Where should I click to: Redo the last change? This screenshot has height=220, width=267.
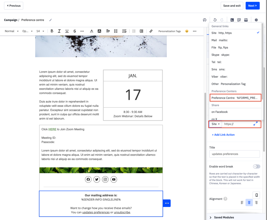(x=222, y=20)
